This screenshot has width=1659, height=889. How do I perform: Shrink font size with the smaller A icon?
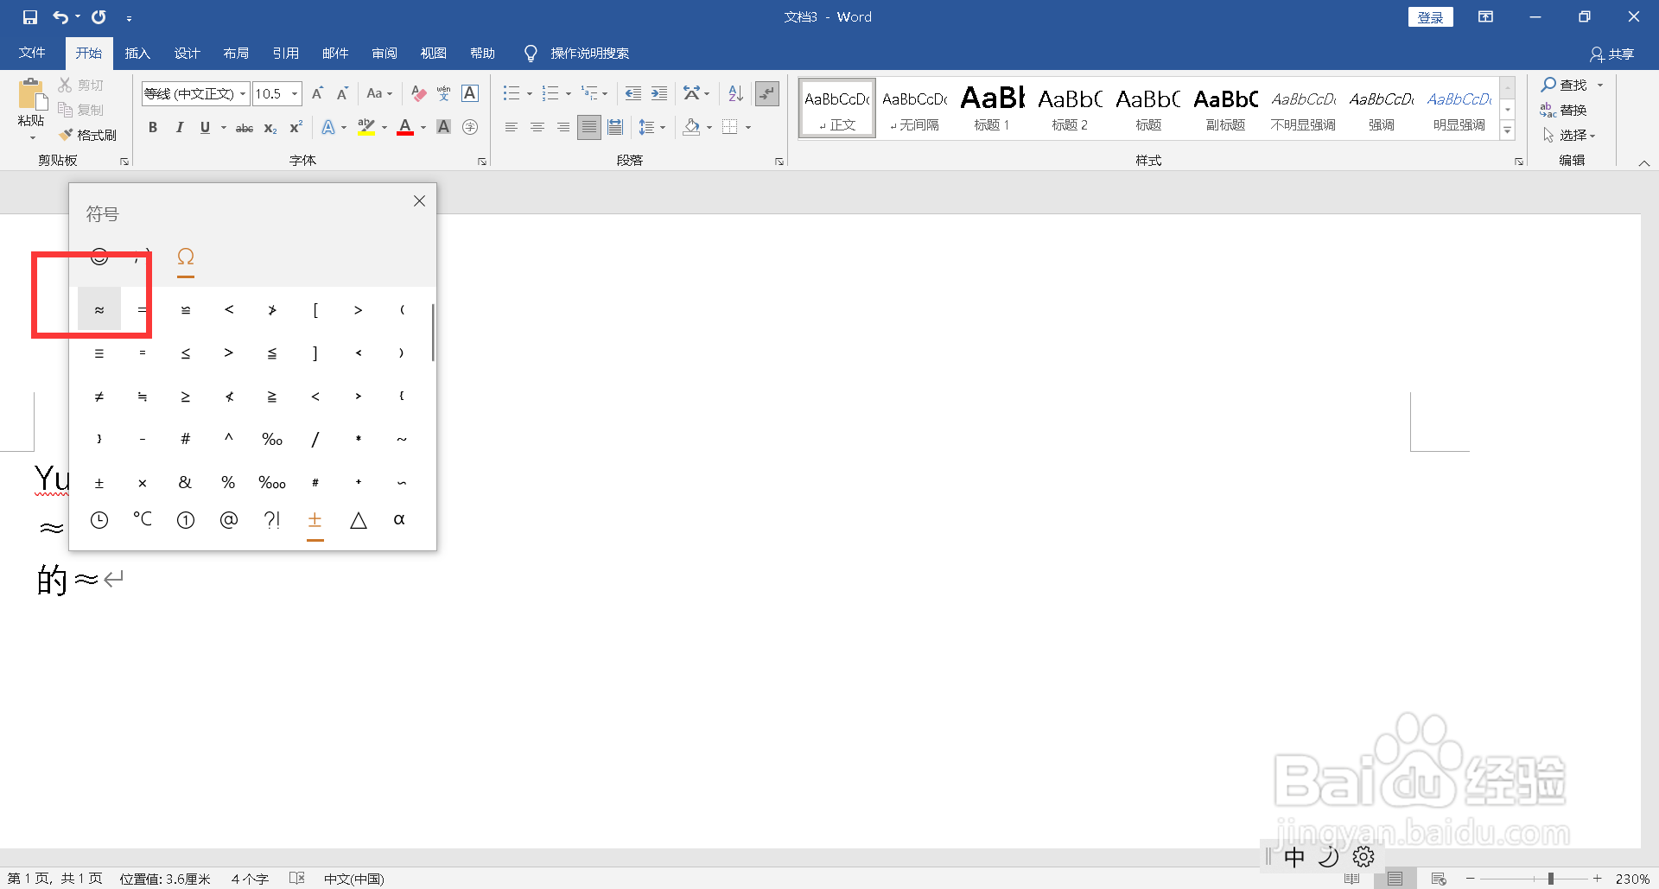click(x=342, y=93)
